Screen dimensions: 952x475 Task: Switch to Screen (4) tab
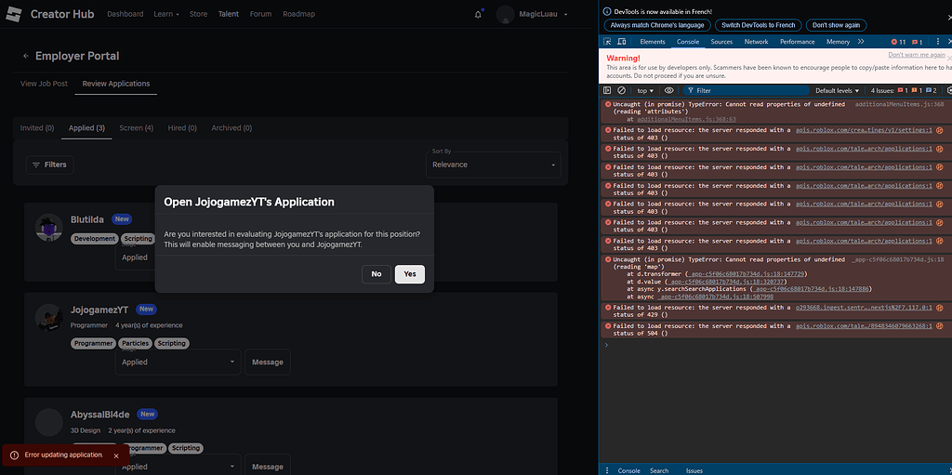(x=136, y=128)
